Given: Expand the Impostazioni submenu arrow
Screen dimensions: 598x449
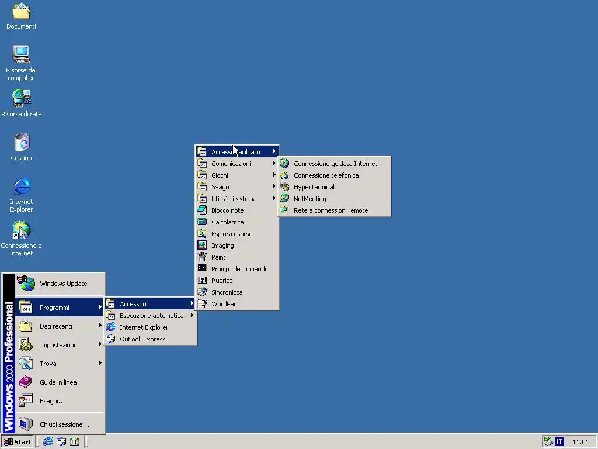Looking at the screenshot, I should pyautogui.click(x=100, y=344).
